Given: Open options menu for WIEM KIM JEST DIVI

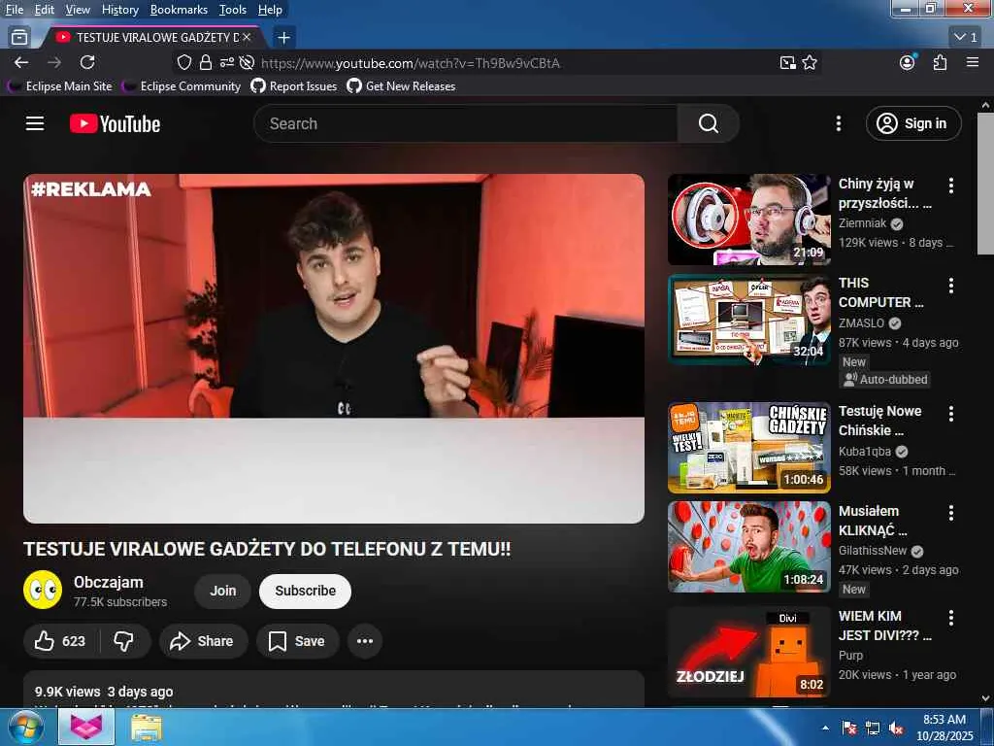Looking at the screenshot, I should coord(951,617).
